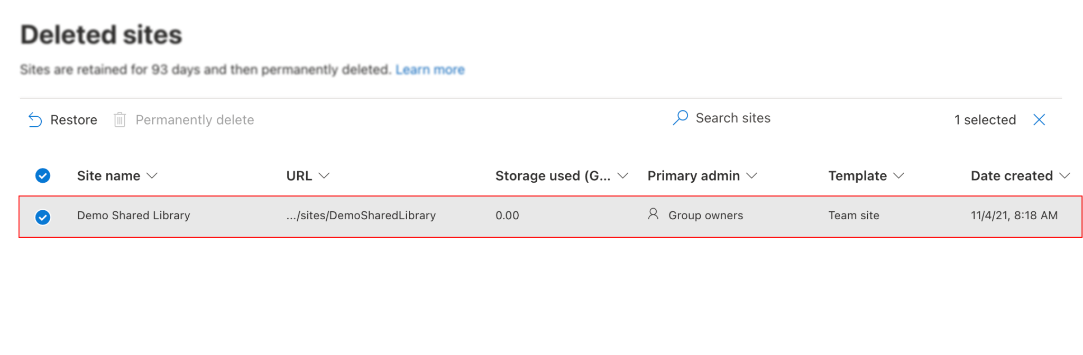Image resolution: width=1083 pixels, height=355 pixels.
Task: Click the Group owners person icon
Action: (653, 214)
